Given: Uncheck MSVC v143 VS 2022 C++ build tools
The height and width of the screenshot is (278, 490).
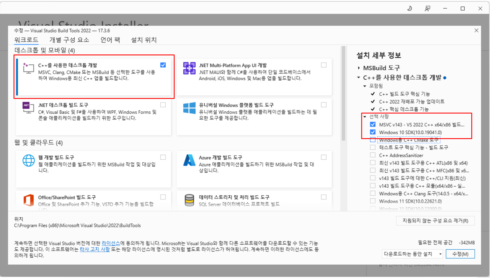Looking at the screenshot, I should (373, 124).
